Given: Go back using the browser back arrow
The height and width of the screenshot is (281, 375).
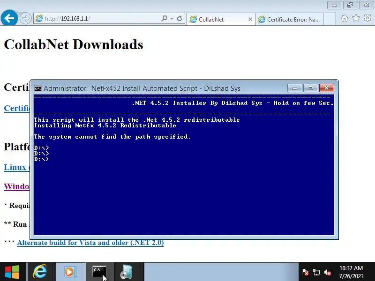Looking at the screenshot, I should (x=9, y=18).
